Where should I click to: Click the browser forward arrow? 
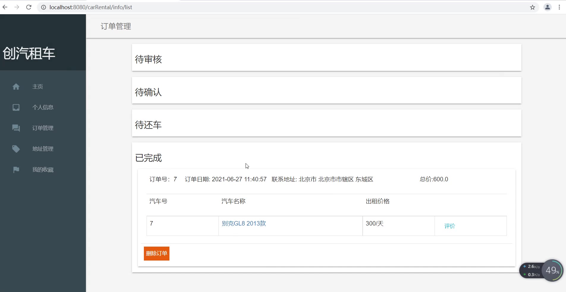pyautogui.click(x=17, y=7)
